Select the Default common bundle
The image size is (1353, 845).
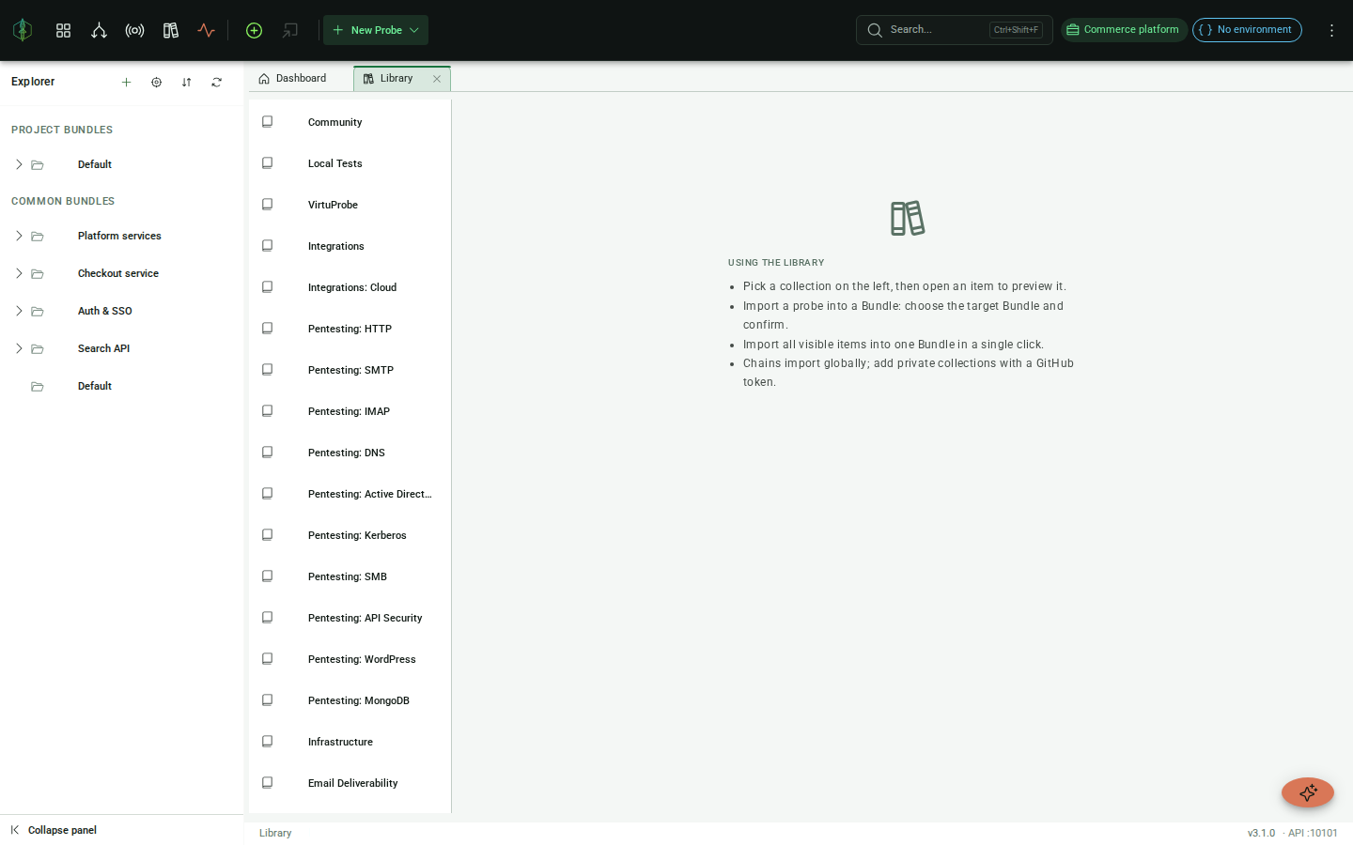pyautogui.click(x=122, y=386)
